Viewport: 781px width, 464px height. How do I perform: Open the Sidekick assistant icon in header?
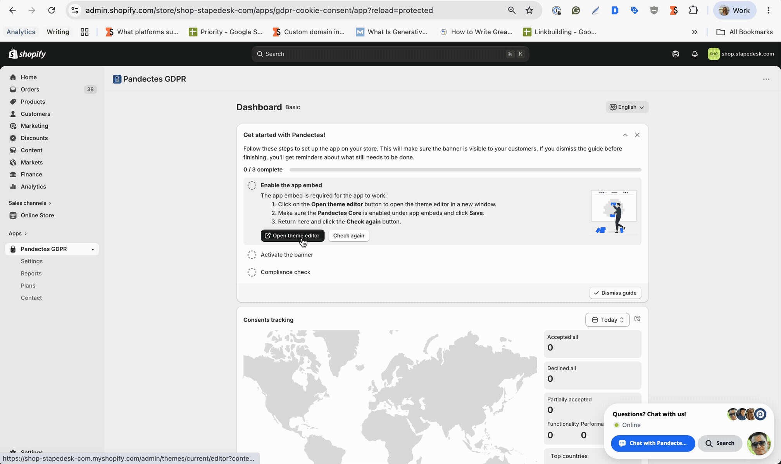point(676,54)
